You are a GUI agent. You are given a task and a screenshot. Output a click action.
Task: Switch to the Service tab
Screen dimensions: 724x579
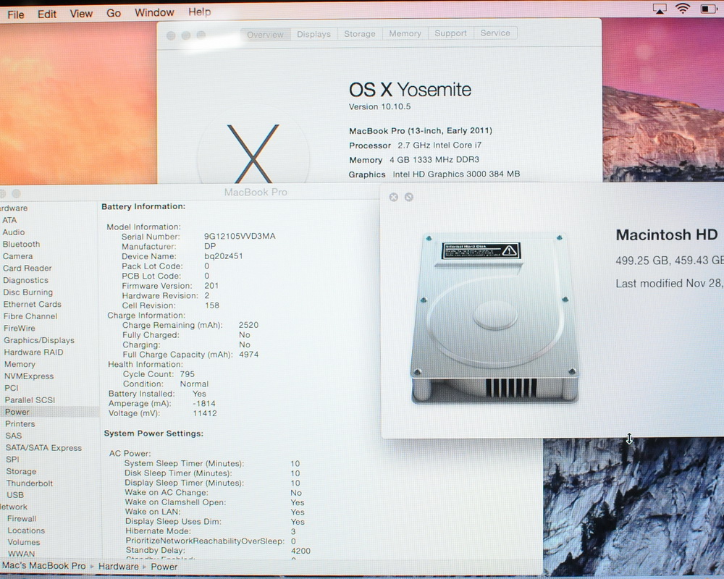[x=495, y=33]
